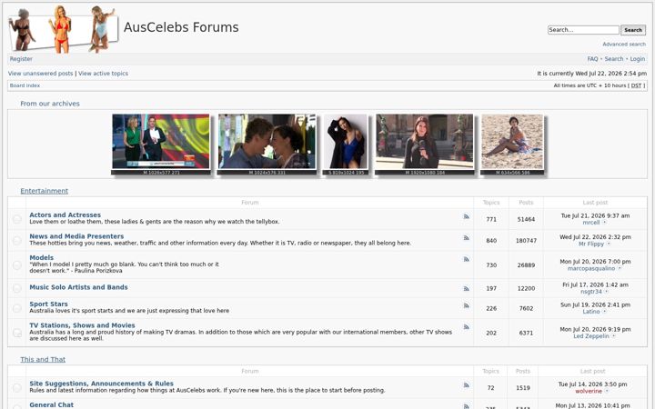Open archive thumbnail of woman in blue swimsuit
Screen dimensions: 655x409
[x=346, y=144]
